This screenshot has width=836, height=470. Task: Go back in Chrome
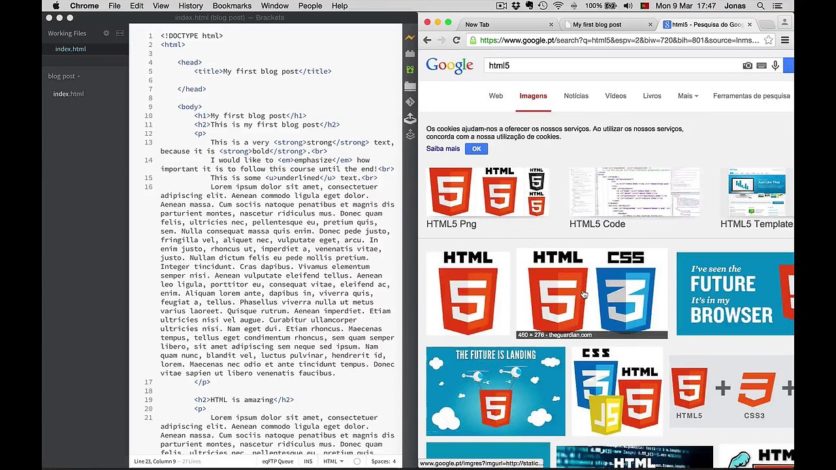coord(427,40)
